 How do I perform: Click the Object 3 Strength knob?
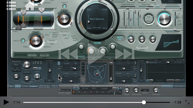(36, 41)
